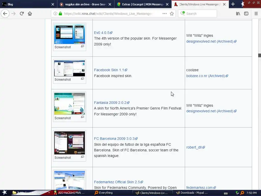Open fedemarkez.com link
The width and height of the screenshot is (261, 196).
(201, 188)
